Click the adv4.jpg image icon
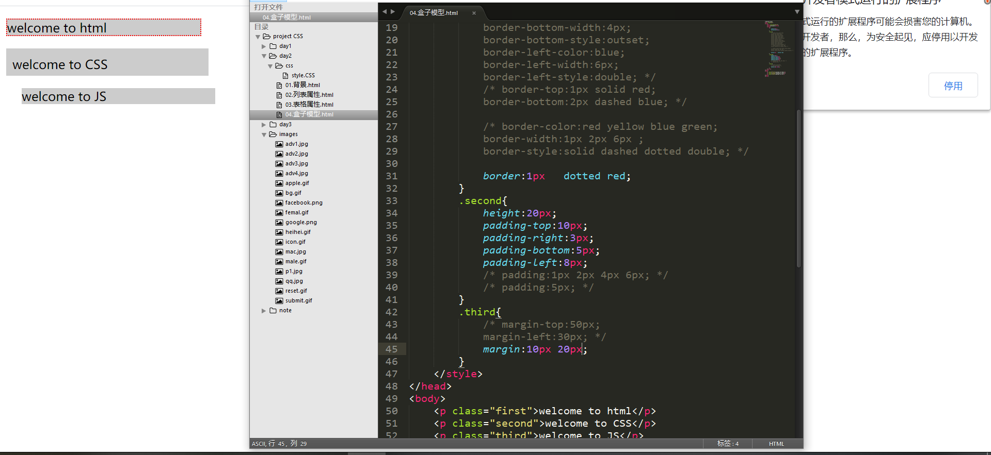This screenshot has height=455, width=991. 279,173
